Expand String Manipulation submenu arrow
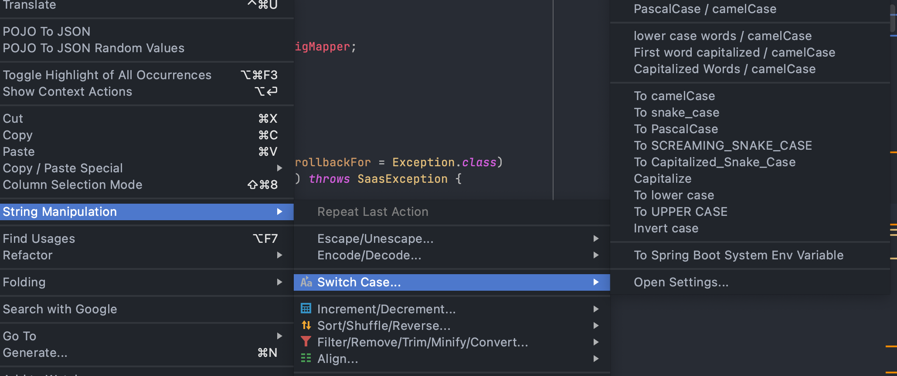 (280, 211)
